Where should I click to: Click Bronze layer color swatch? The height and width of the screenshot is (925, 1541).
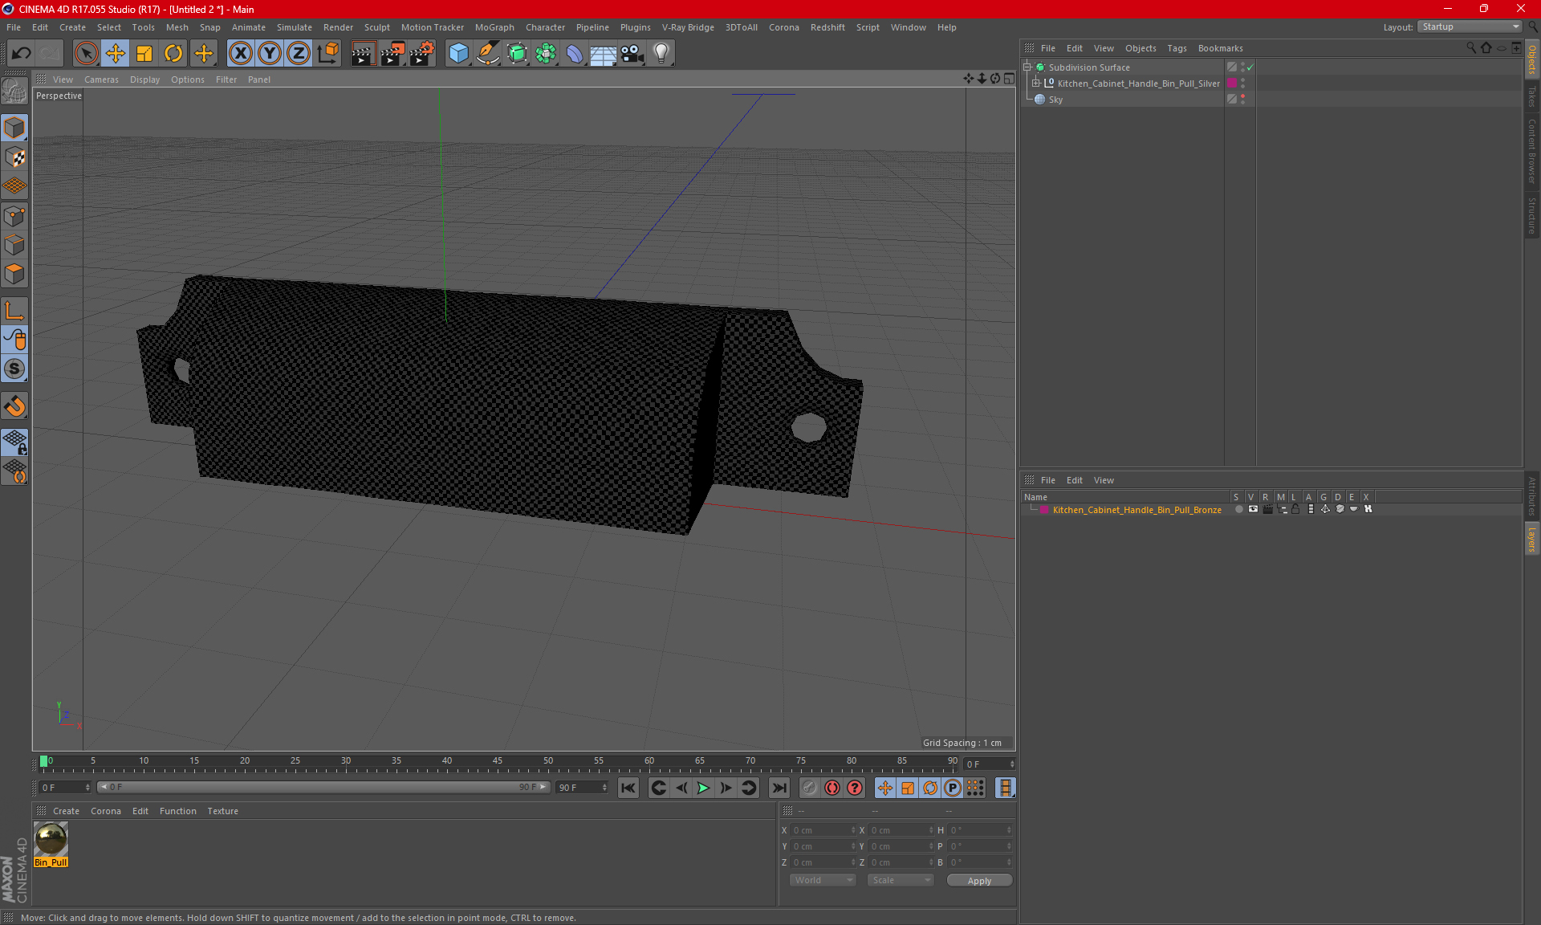pos(1044,510)
